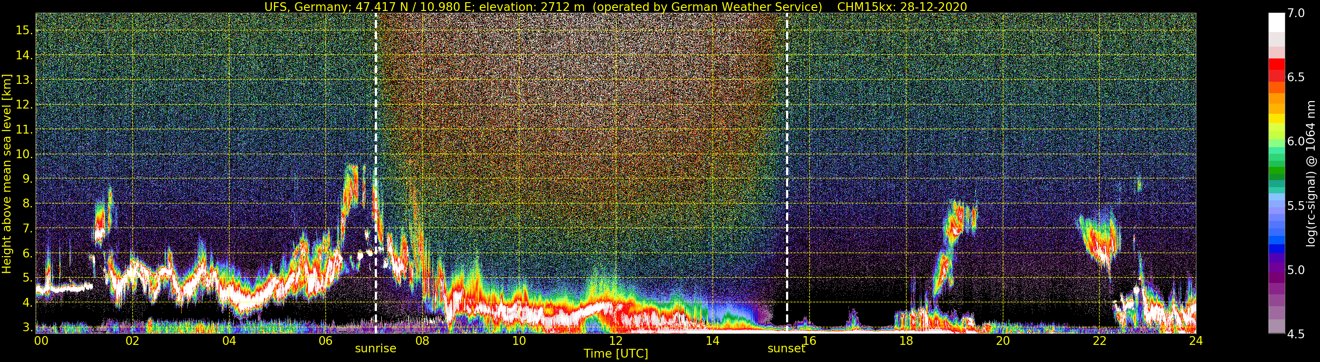Click the '02' tick on the time axis
1320x362 pixels.
(132, 340)
